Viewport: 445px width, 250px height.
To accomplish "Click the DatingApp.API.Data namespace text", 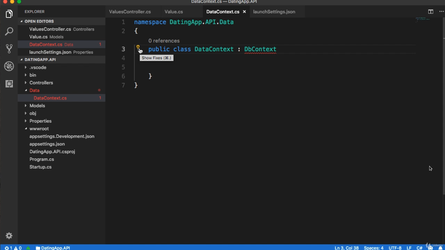I will 202,22.
